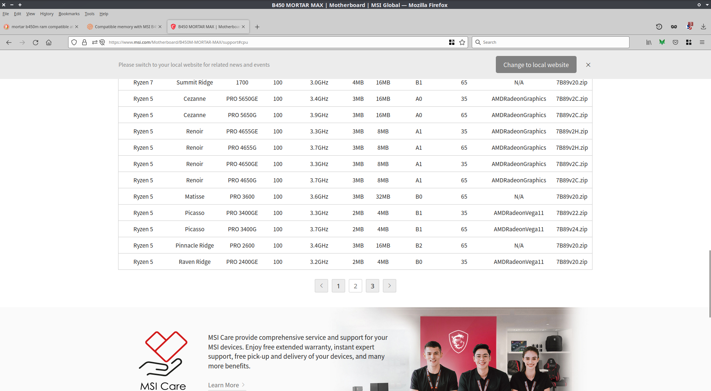Open the Library bookmarks sidebar icon

(649, 43)
